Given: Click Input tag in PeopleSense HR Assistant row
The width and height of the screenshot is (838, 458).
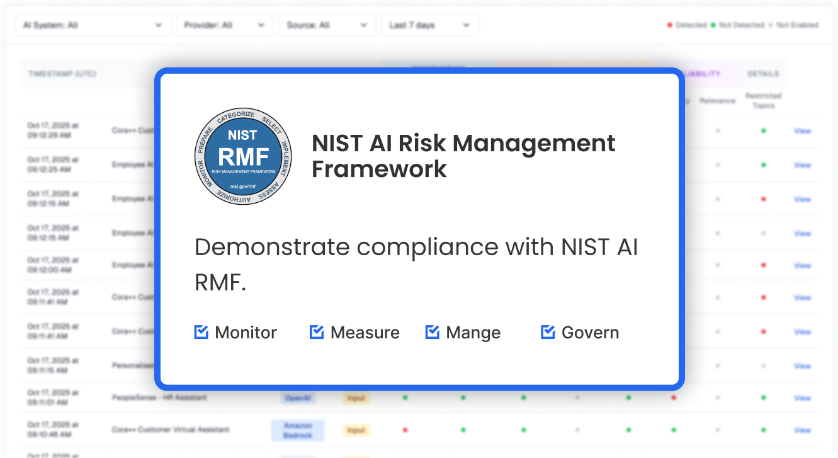Looking at the screenshot, I should [x=356, y=398].
